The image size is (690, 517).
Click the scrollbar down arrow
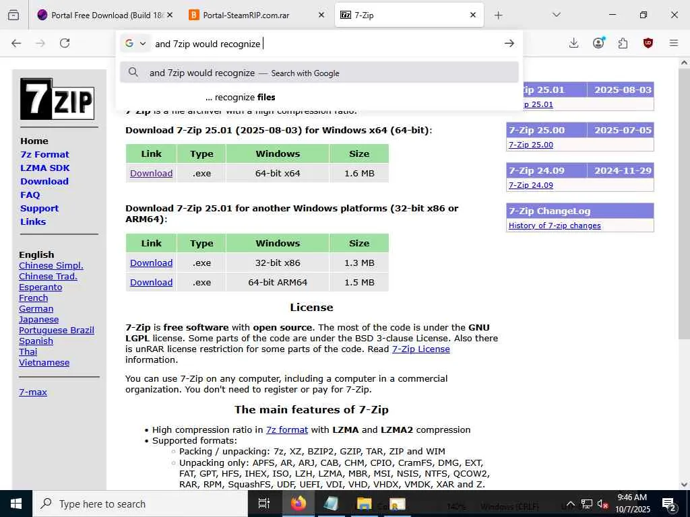pyautogui.click(x=685, y=485)
